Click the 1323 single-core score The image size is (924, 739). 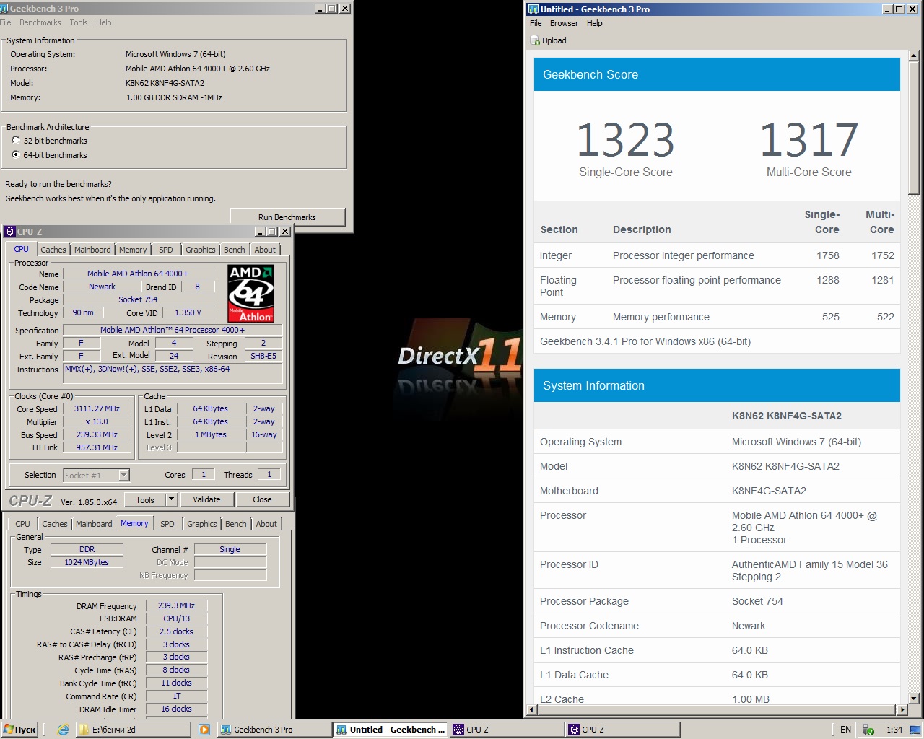pyautogui.click(x=625, y=140)
